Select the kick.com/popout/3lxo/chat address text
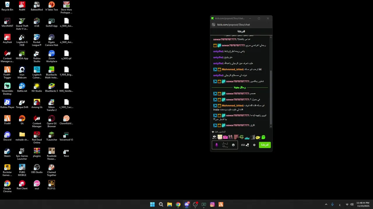 (233, 25)
